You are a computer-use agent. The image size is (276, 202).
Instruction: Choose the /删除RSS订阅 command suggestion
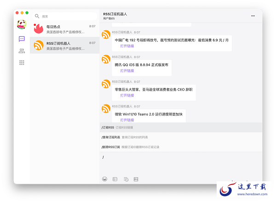click(181, 147)
